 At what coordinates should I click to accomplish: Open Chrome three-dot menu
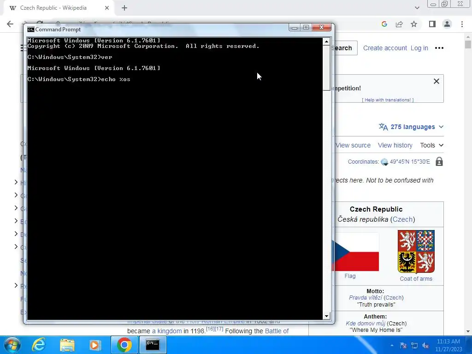[x=462, y=24]
